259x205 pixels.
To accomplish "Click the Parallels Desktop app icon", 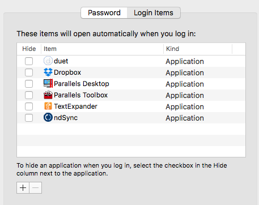I will point(48,84).
